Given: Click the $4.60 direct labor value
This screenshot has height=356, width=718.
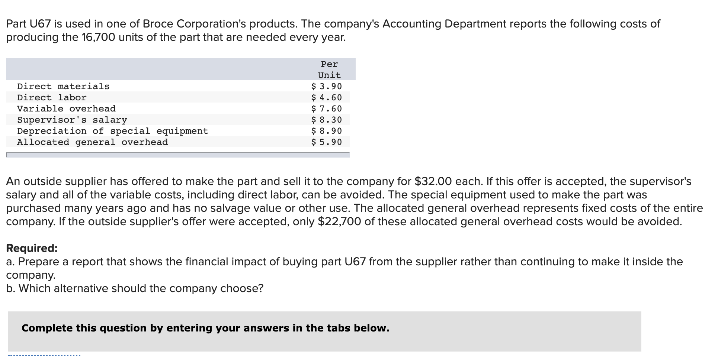Looking at the screenshot, I should click(x=326, y=97).
